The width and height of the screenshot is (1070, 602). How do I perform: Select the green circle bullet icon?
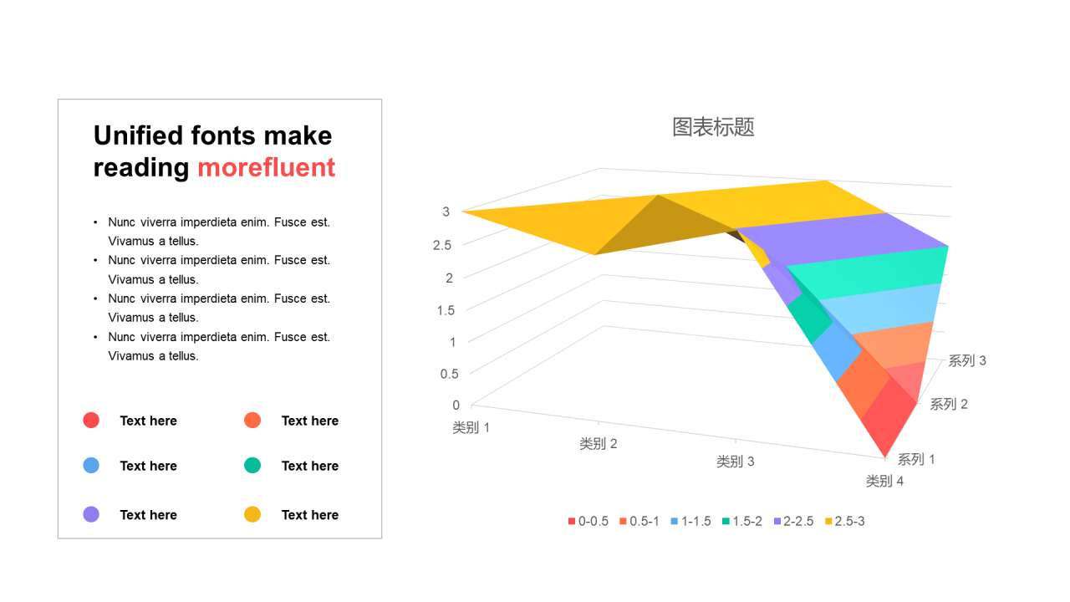[252, 466]
